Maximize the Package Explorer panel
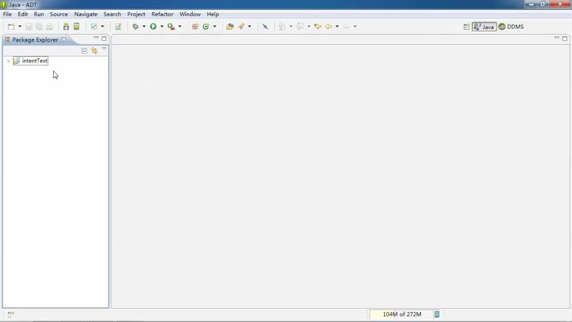 [x=104, y=38]
